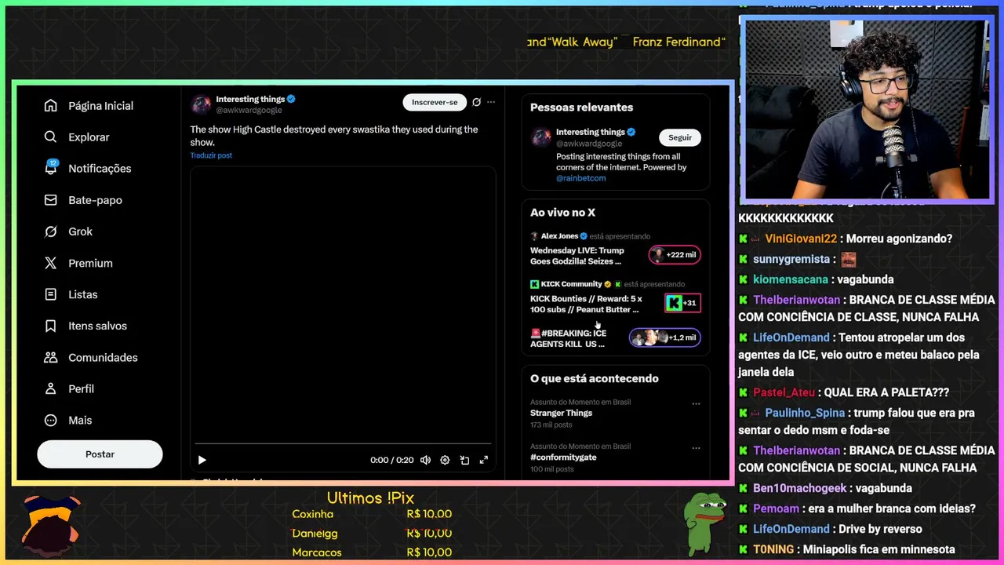The width and height of the screenshot is (1004, 565).
Task: Click the streamer webcam overlay
Action: pyautogui.click(x=866, y=110)
